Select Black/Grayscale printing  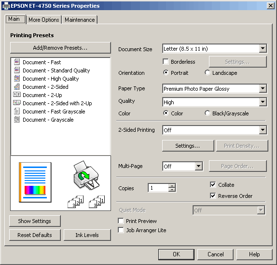point(208,113)
